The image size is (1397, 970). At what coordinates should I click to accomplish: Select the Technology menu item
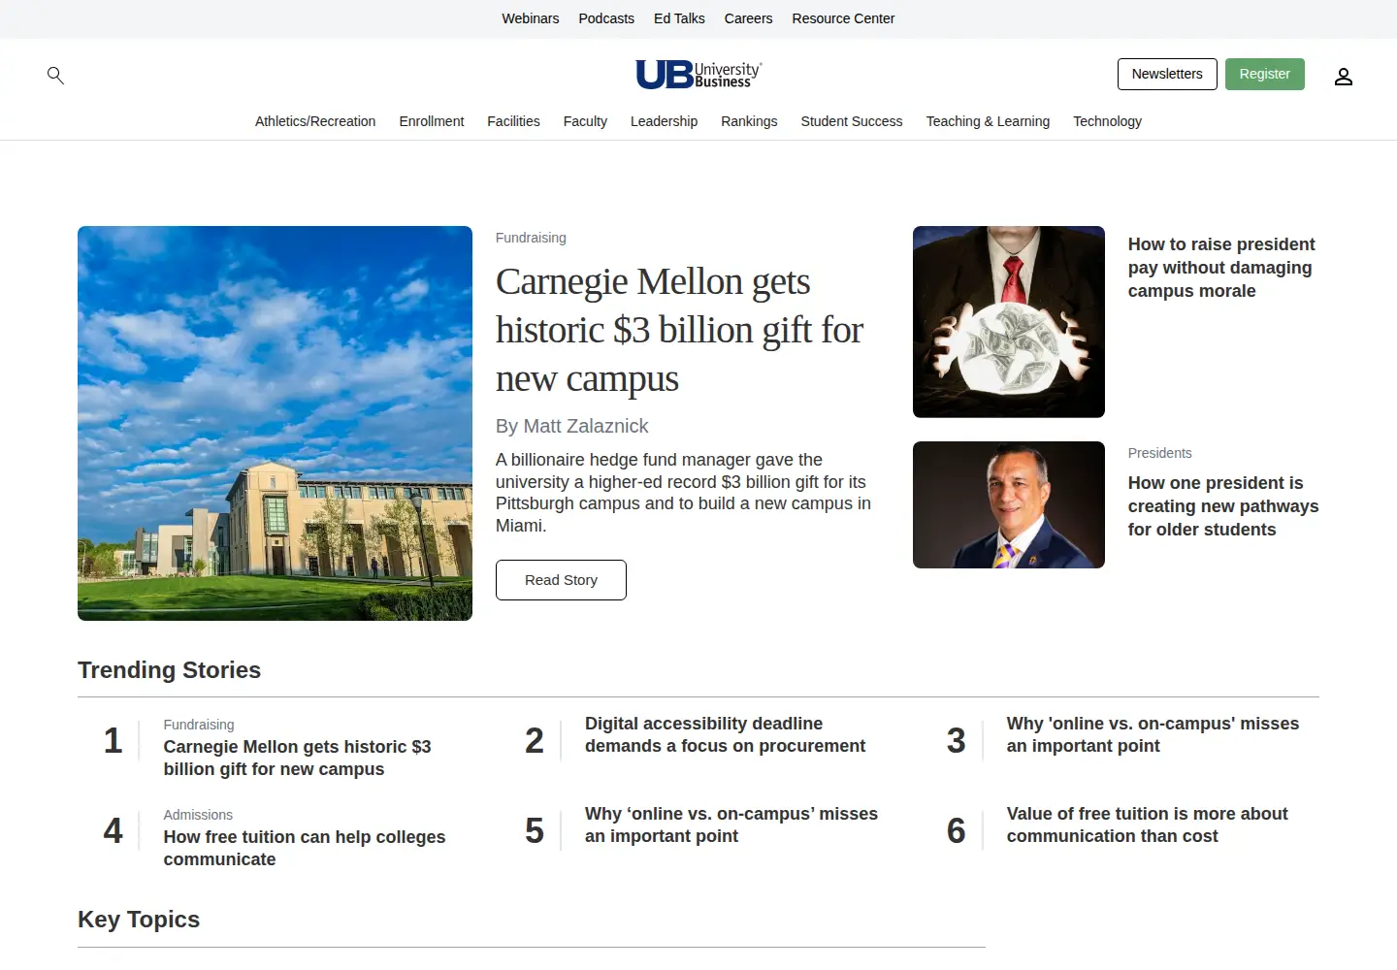[x=1107, y=121]
